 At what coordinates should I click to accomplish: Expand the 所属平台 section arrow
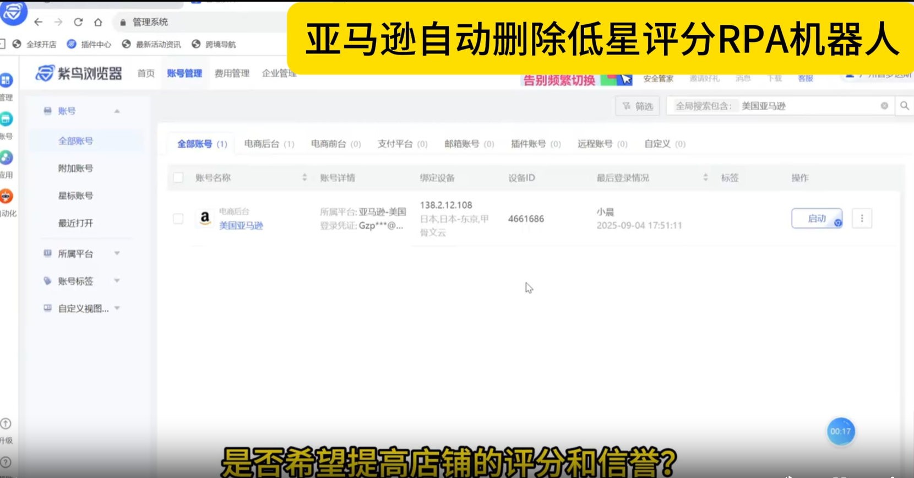click(117, 253)
